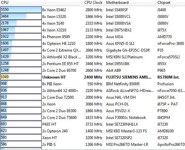Image resolution: width=185 pixels, height=150 pixels.
Task: Select the 4x Xeon 5140 row
Action: click(x=92, y=23)
